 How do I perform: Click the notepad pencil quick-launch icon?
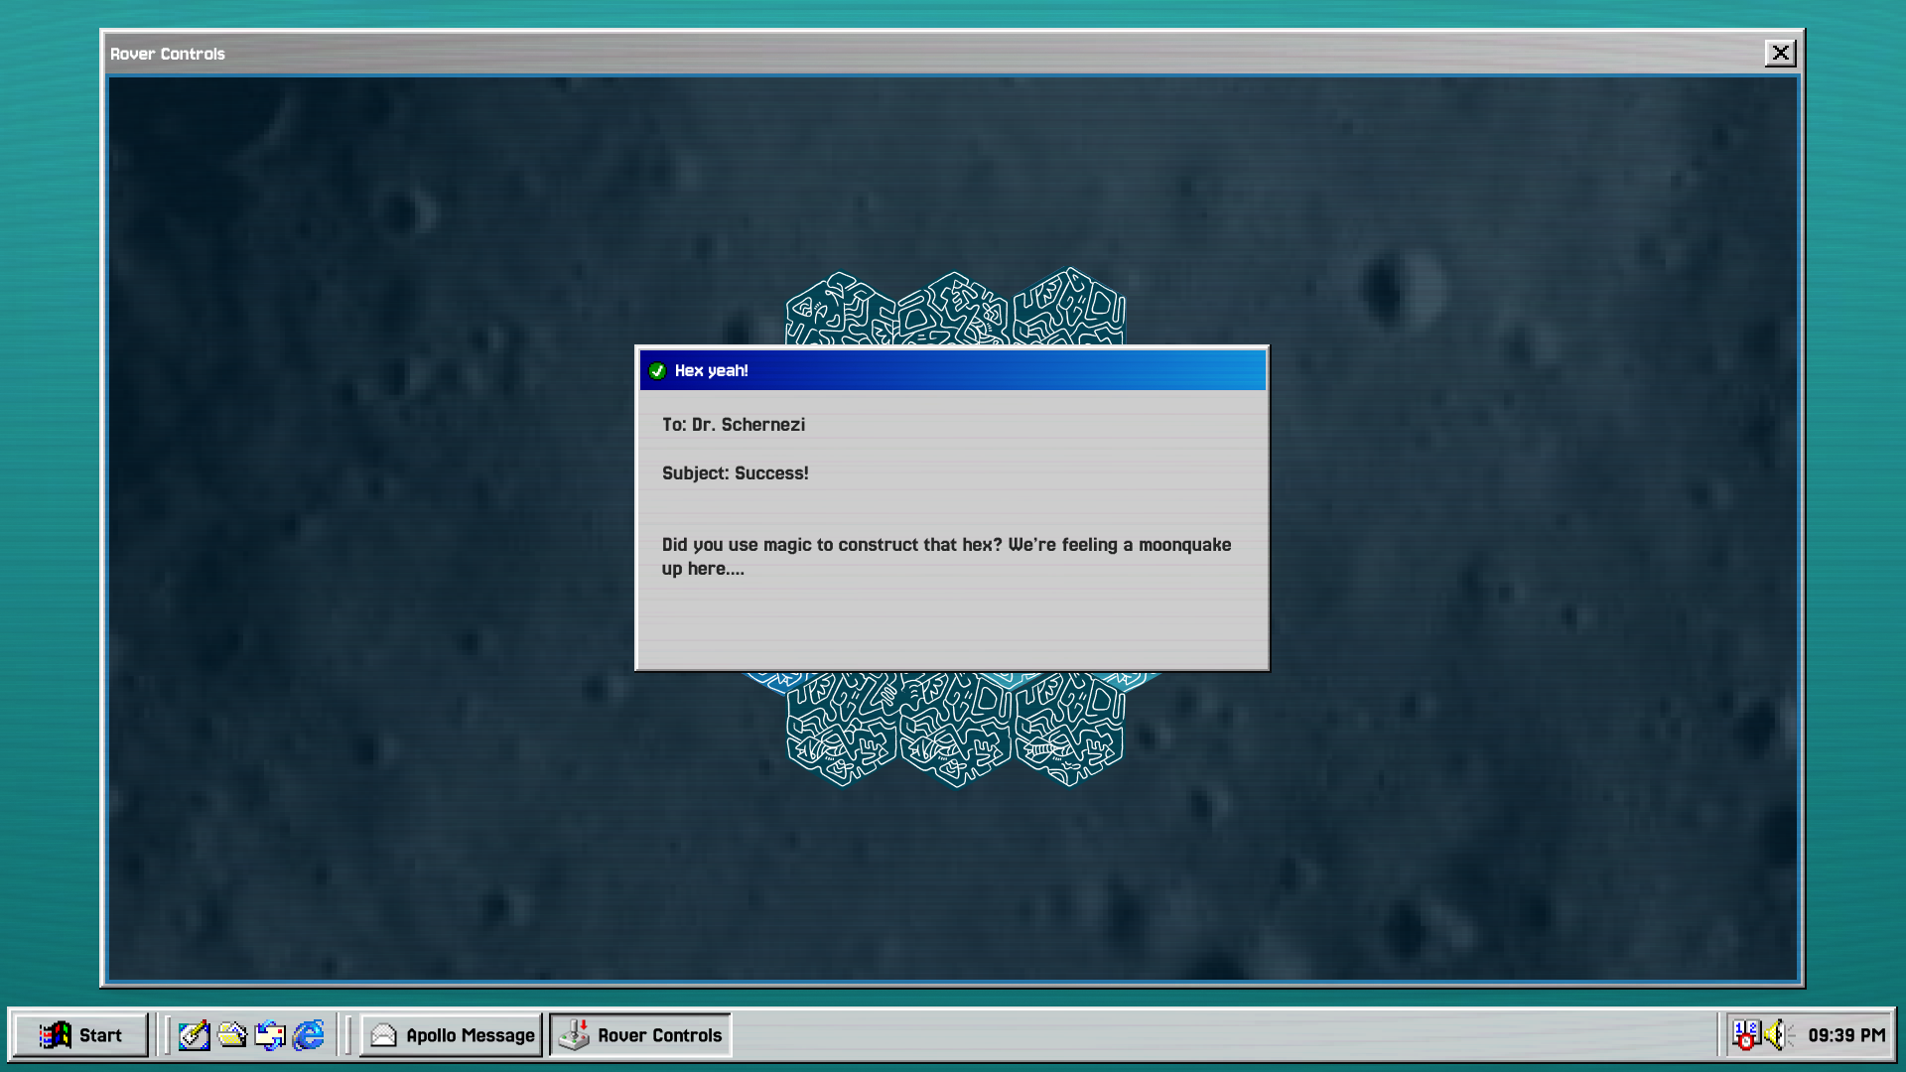coord(194,1035)
